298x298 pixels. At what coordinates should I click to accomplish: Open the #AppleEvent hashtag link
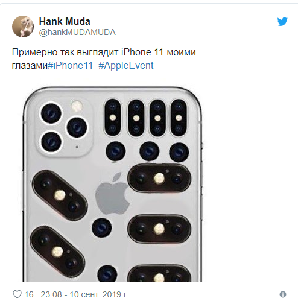(x=126, y=65)
